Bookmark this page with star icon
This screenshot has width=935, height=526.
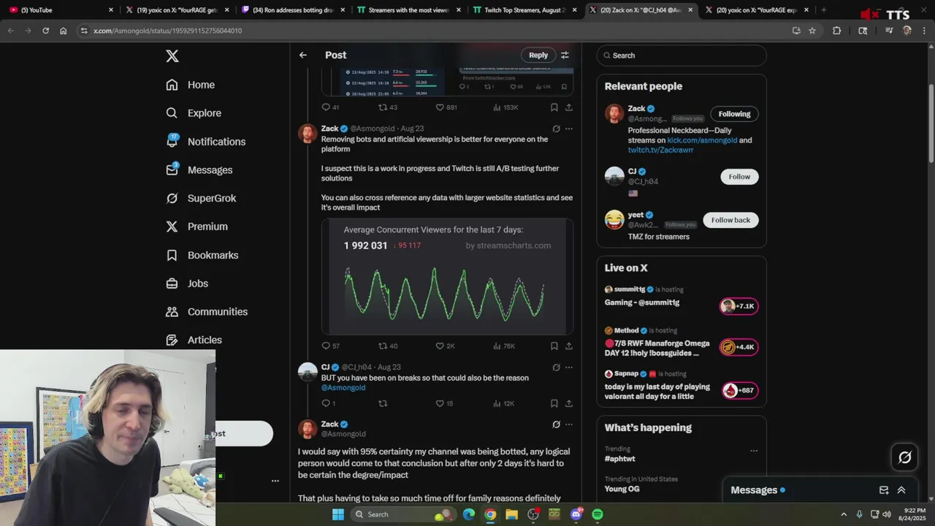pyautogui.click(x=812, y=31)
